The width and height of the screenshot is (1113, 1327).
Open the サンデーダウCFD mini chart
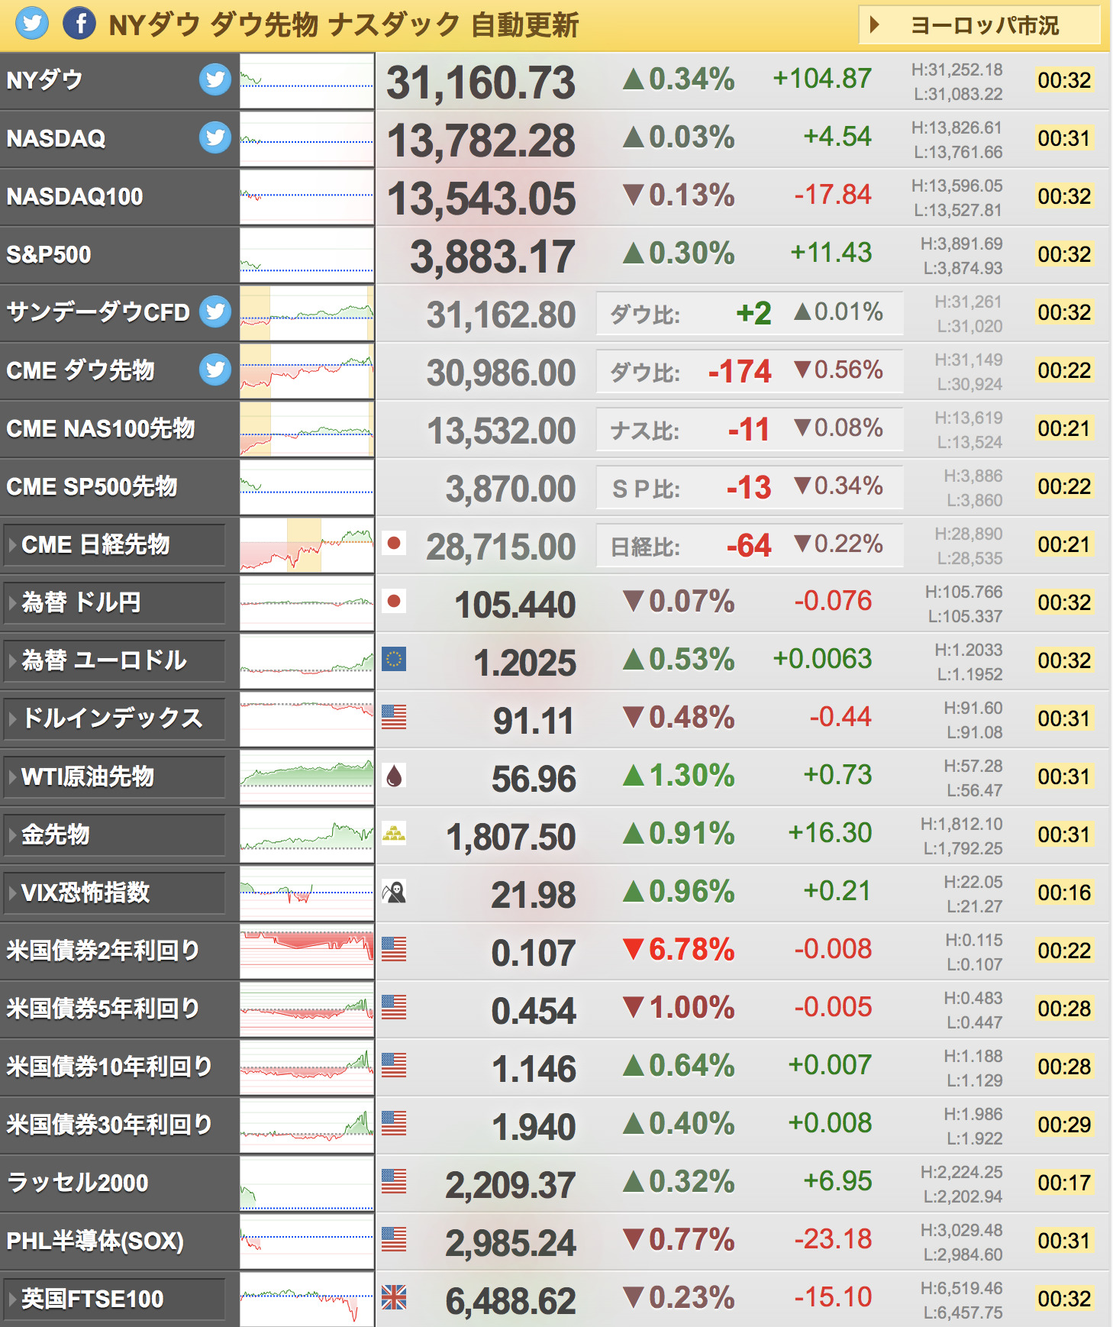point(307,313)
